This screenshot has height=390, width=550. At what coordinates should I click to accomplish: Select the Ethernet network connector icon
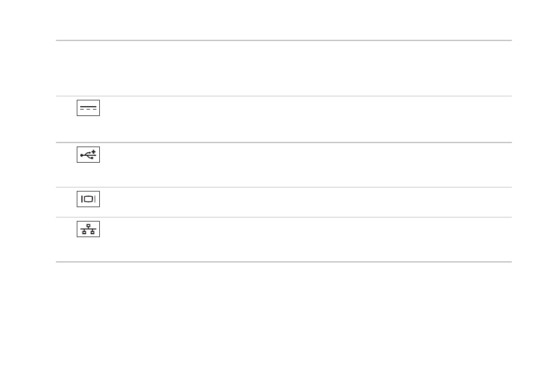(88, 229)
